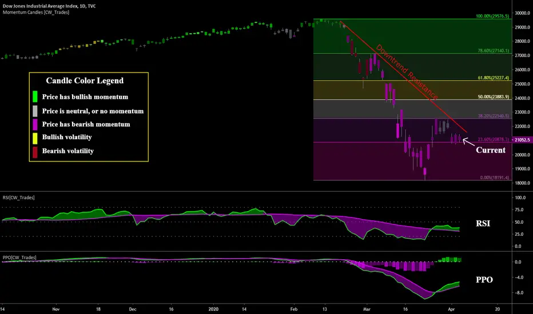Click 20000.0 on the price axis

click(522, 155)
